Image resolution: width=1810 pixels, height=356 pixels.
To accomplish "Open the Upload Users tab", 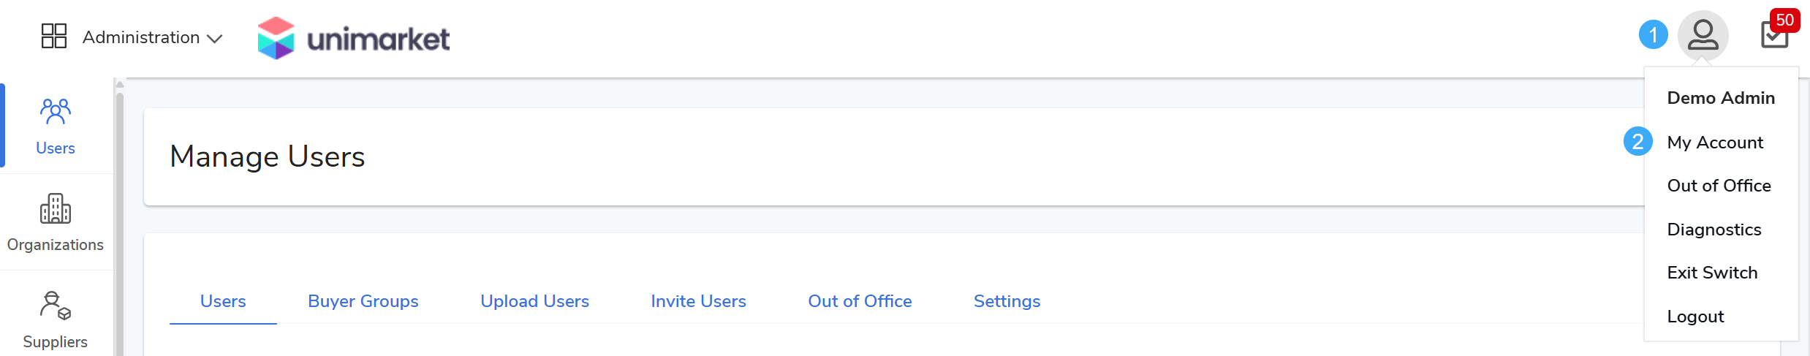I will [534, 301].
